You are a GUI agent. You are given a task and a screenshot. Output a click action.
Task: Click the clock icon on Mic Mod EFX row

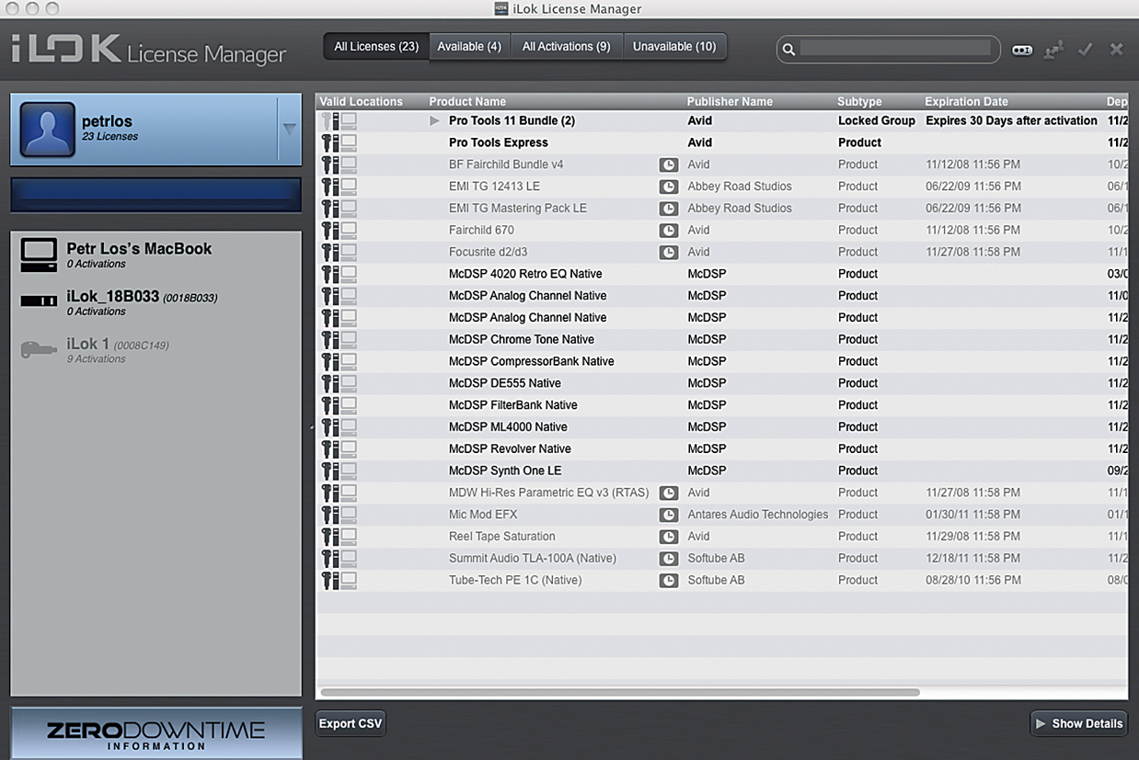[669, 515]
